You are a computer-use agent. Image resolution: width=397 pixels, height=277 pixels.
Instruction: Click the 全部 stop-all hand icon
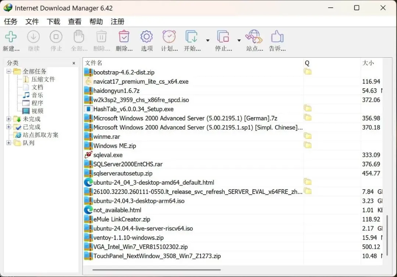79,36
